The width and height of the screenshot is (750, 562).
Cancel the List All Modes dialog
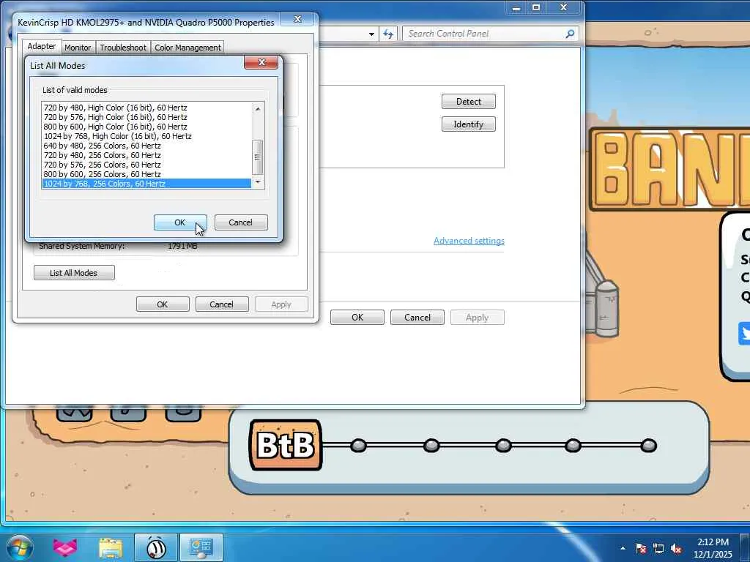[x=240, y=222]
